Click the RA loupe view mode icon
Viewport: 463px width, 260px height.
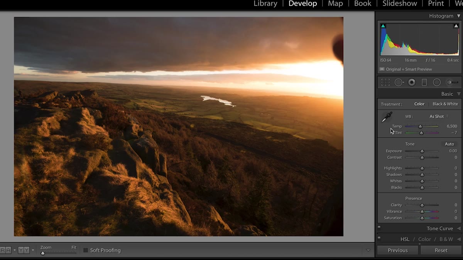click(x=5, y=250)
